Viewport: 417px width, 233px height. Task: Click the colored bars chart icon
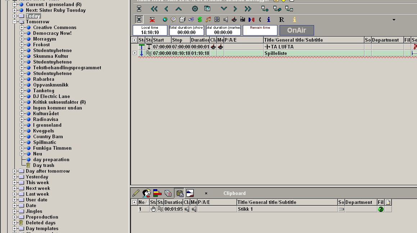(x=157, y=193)
